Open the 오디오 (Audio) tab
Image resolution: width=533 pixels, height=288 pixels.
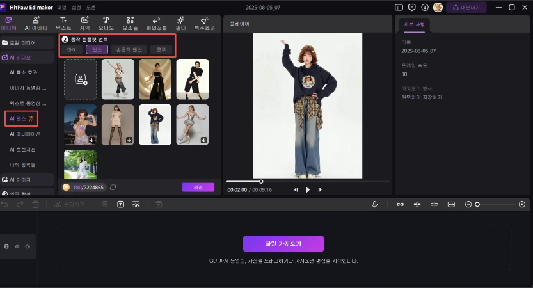106,24
